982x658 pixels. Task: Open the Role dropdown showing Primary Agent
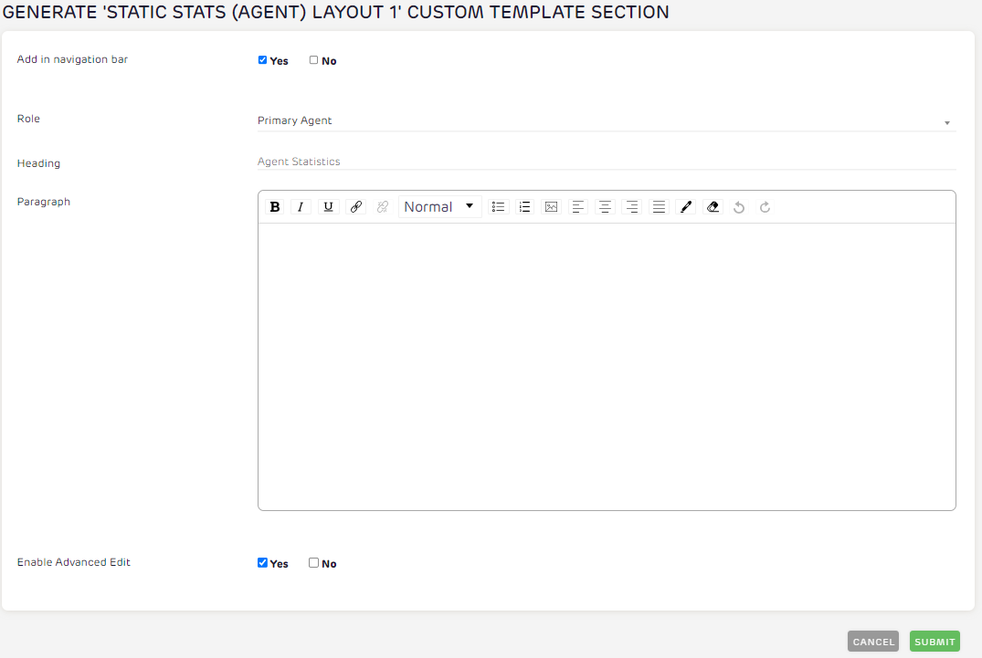(606, 120)
